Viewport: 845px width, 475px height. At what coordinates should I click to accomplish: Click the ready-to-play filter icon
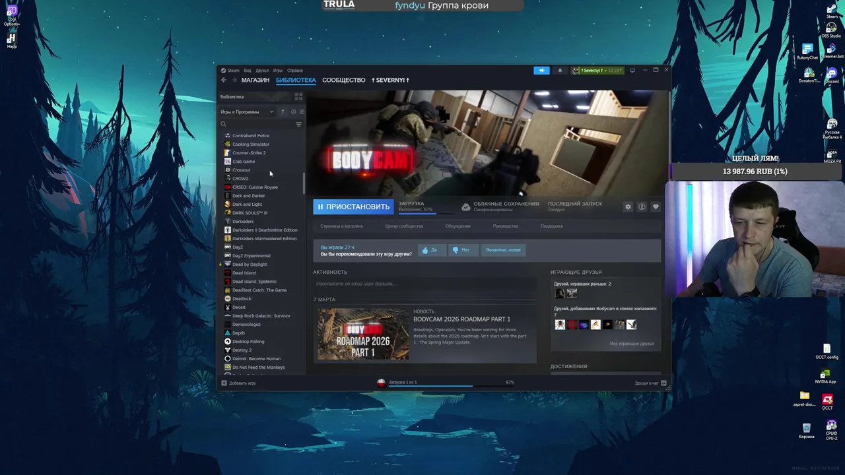302,111
